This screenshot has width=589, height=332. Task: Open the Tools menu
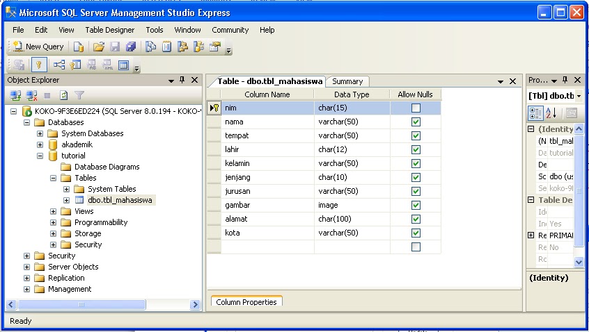coord(155,30)
